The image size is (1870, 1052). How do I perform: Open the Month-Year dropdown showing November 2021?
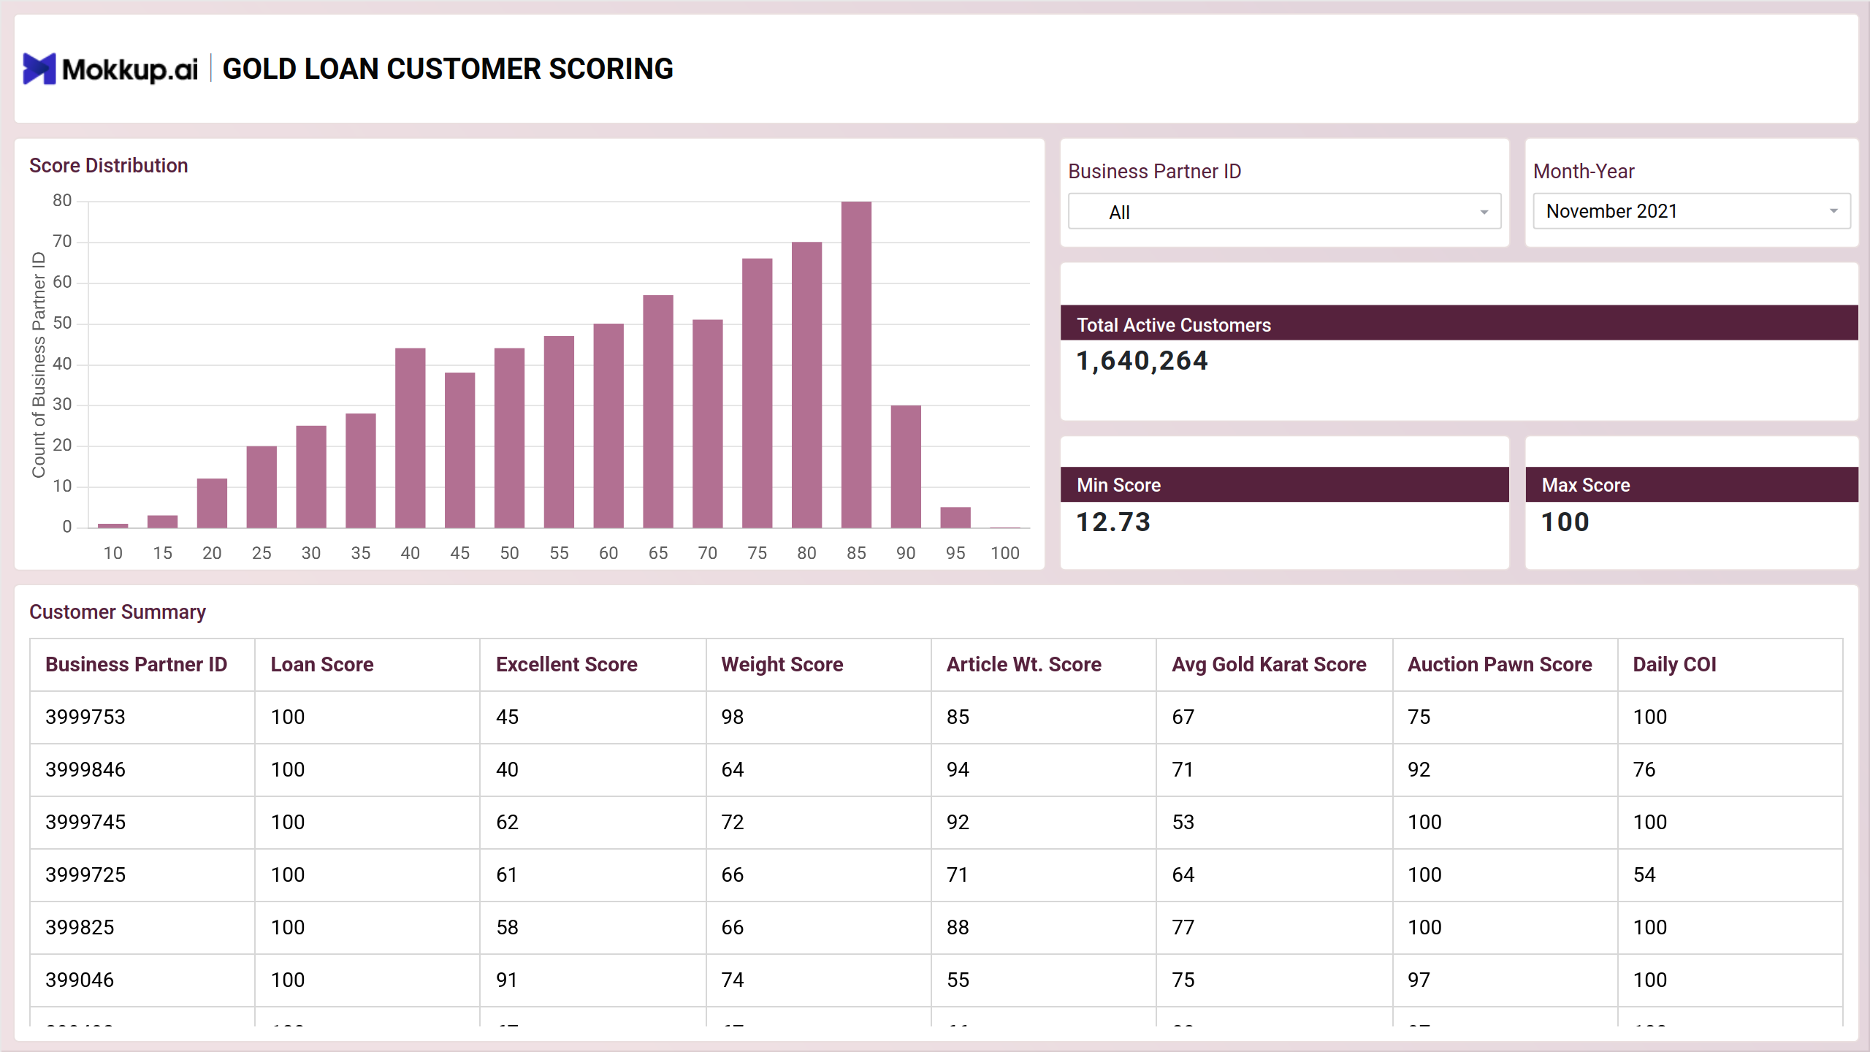point(1691,211)
